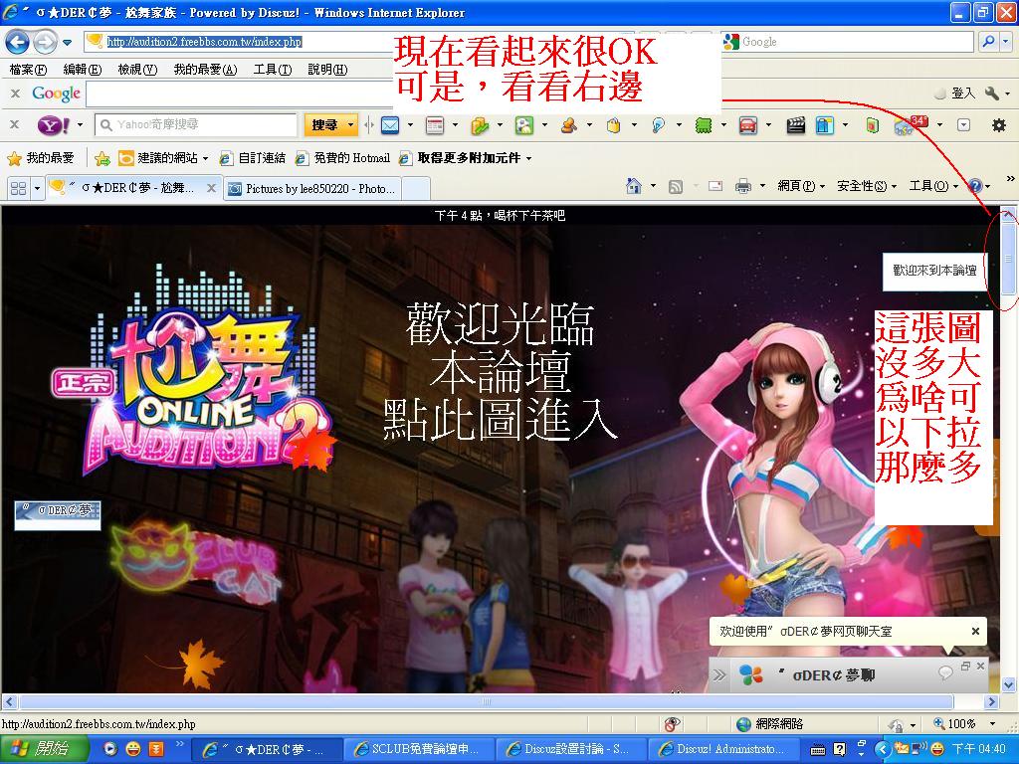Click add to favorites bar star icon

pyautogui.click(x=102, y=158)
